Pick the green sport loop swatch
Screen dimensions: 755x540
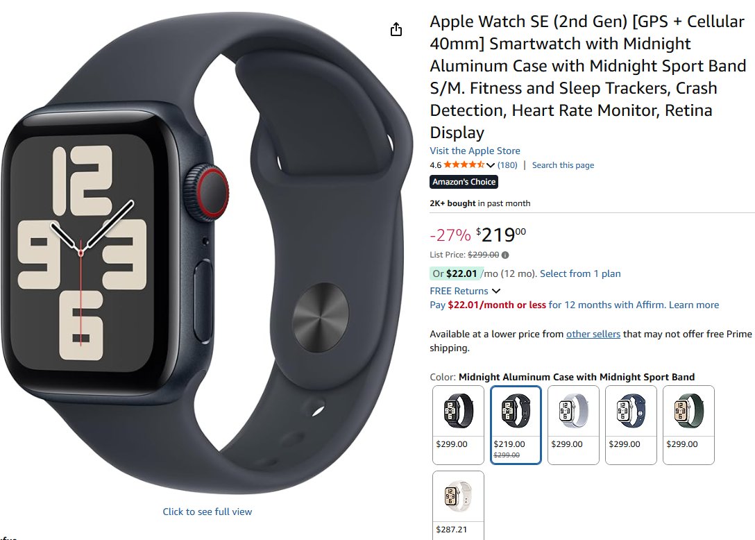(688, 424)
